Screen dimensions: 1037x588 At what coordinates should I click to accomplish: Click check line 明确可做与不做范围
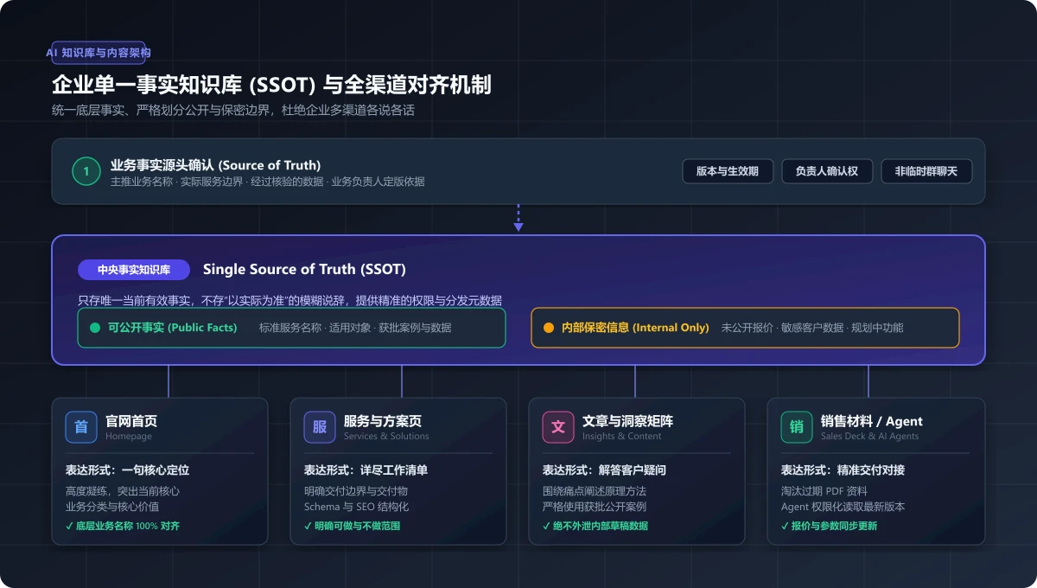coord(353,526)
